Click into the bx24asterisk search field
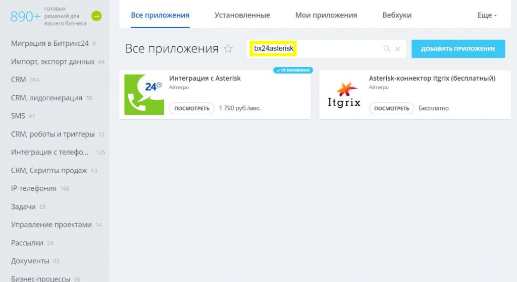 coord(326,49)
